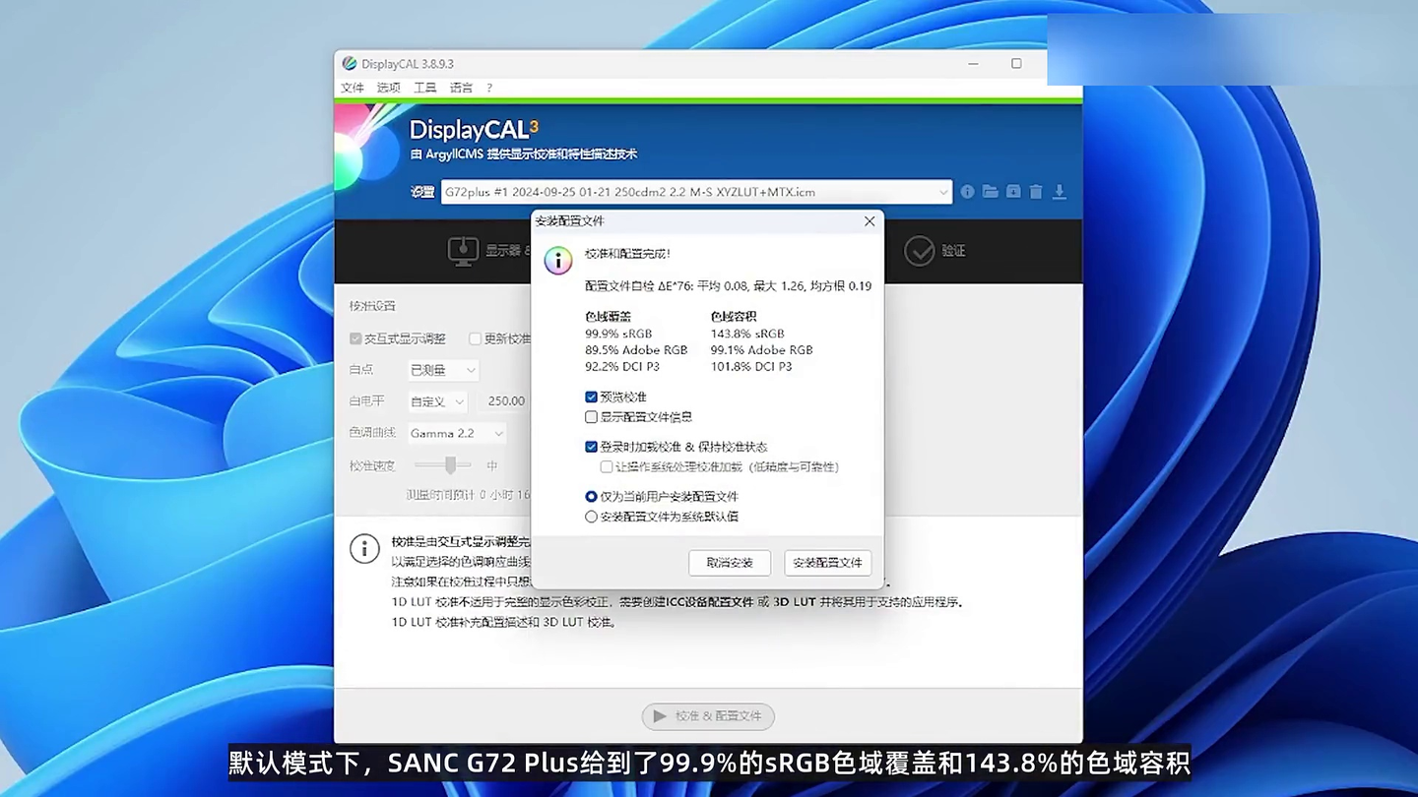Open the 文件 menu
The image size is (1418, 797).
pos(353,88)
